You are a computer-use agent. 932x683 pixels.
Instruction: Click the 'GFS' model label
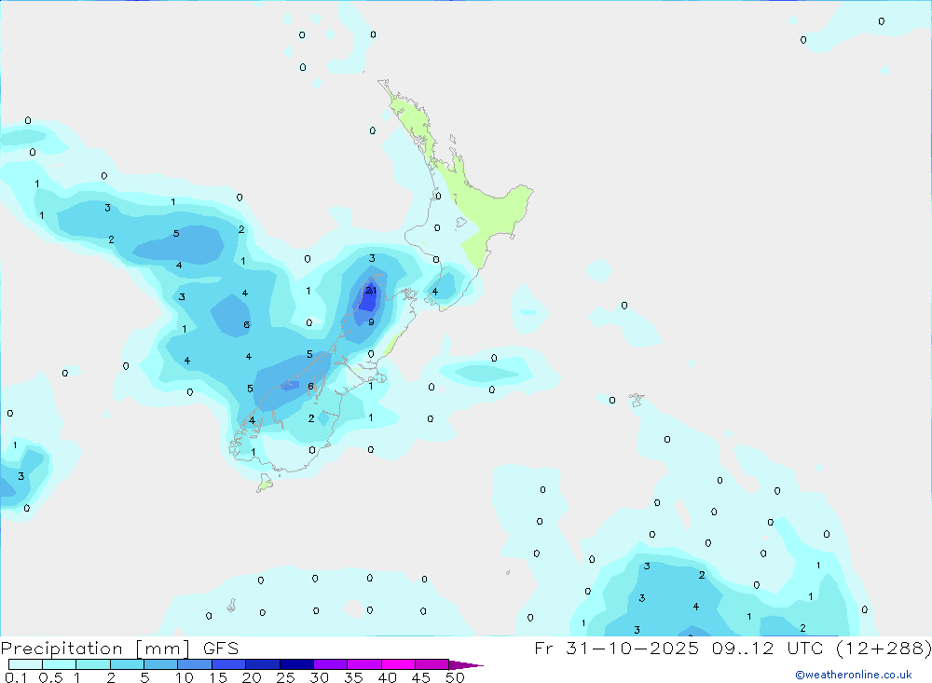221,648
